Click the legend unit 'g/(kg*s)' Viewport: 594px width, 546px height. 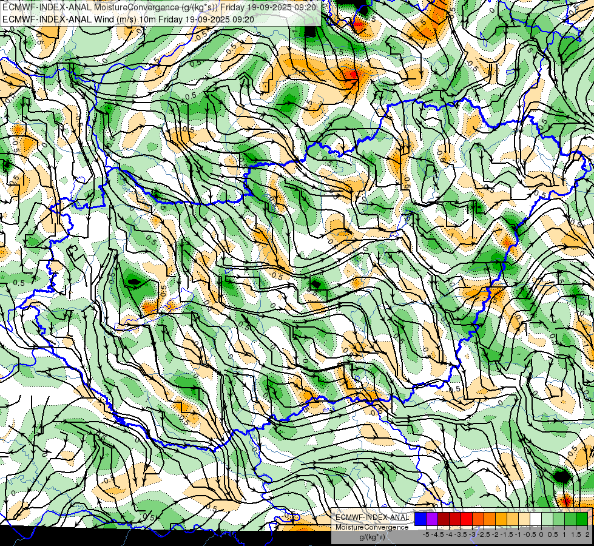[373, 538]
